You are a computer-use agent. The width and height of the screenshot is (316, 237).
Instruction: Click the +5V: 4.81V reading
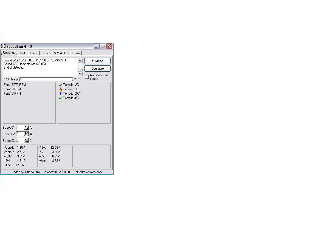tap(14, 161)
